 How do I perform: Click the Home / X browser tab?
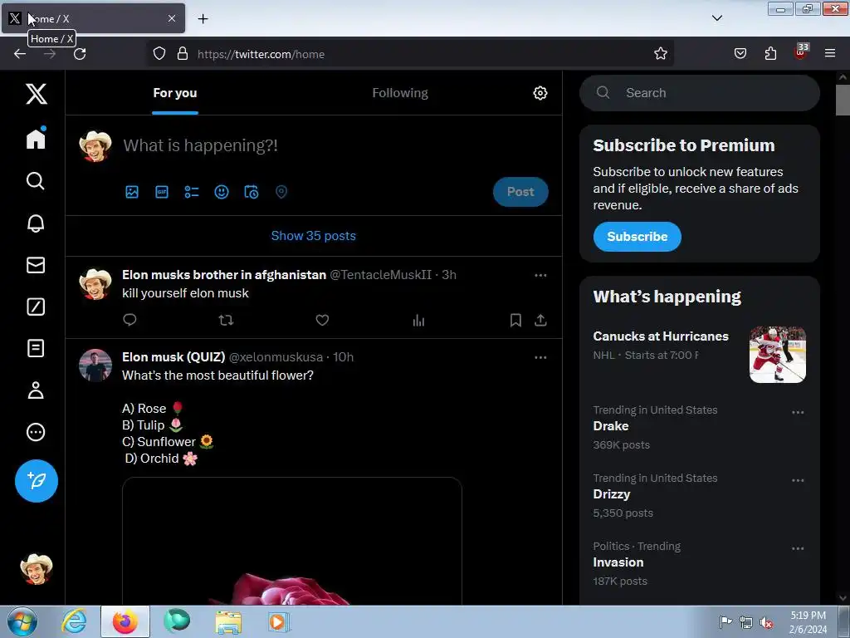(93, 18)
